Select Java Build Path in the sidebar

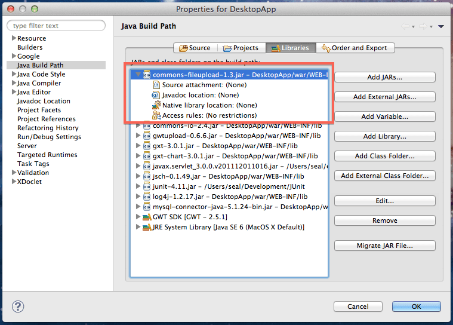(56, 65)
